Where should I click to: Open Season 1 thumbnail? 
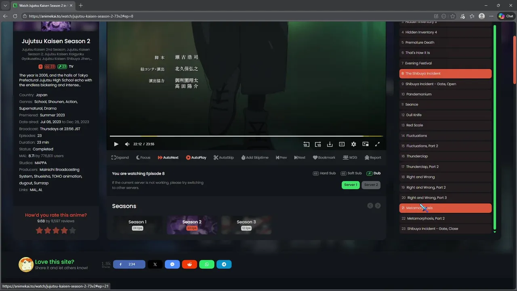pos(137,225)
